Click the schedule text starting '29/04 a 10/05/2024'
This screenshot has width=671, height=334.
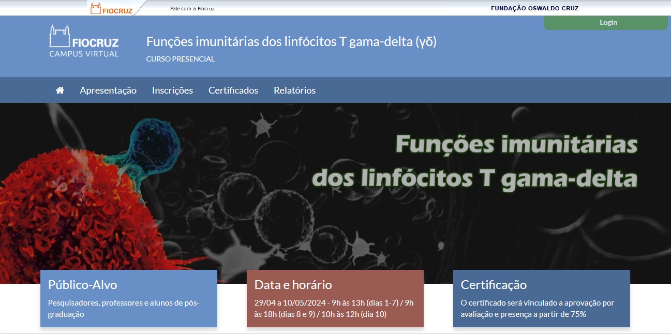pyautogui.click(x=334, y=309)
